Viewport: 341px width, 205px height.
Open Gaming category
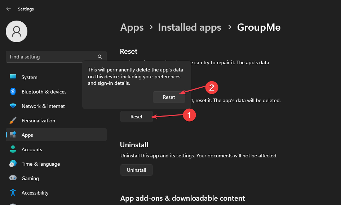(x=56, y=178)
